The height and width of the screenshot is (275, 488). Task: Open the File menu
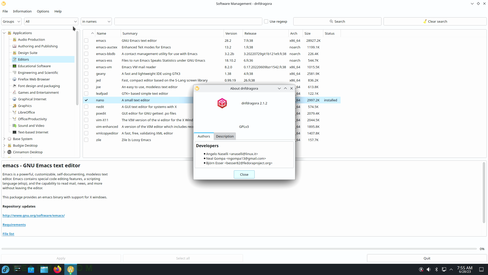(x=5, y=11)
